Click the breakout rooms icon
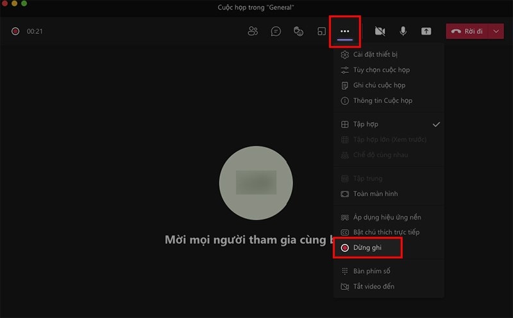Viewport: 513px width, 318px height. pos(322,31)
